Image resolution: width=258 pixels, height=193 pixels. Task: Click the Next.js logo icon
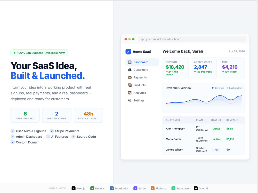[73, 188]
